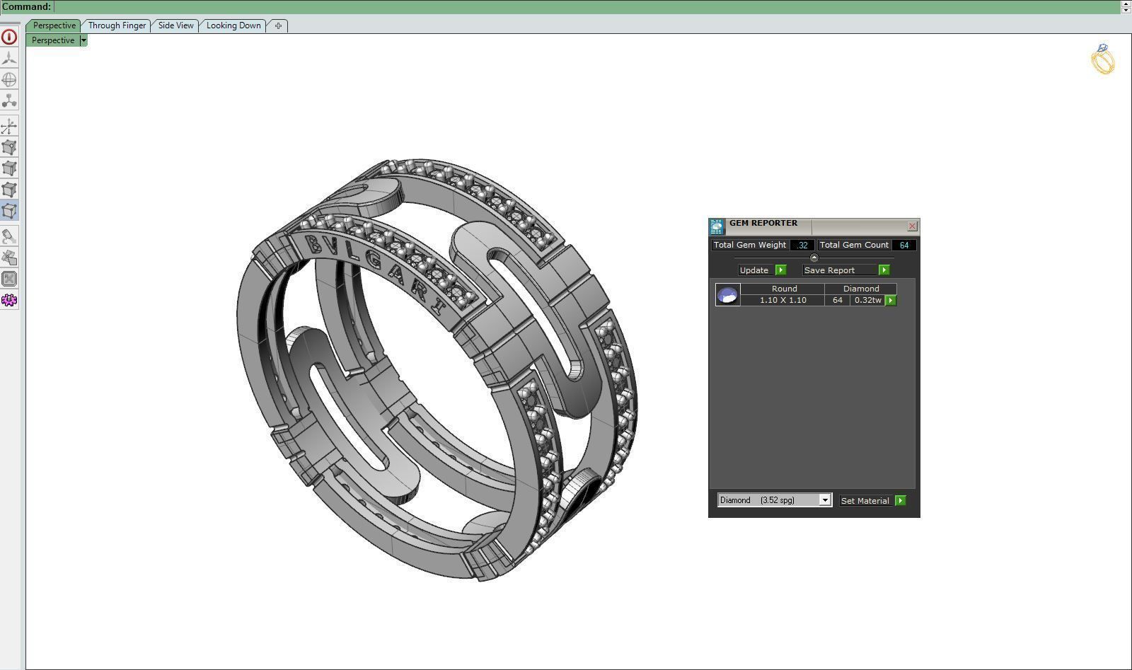Click the command line scroll up arrow

[1126, 3]
